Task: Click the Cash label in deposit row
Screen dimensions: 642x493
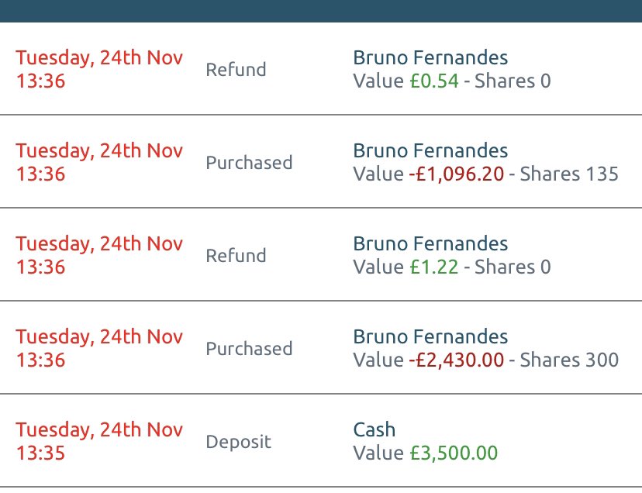Action: click(374, 429)
